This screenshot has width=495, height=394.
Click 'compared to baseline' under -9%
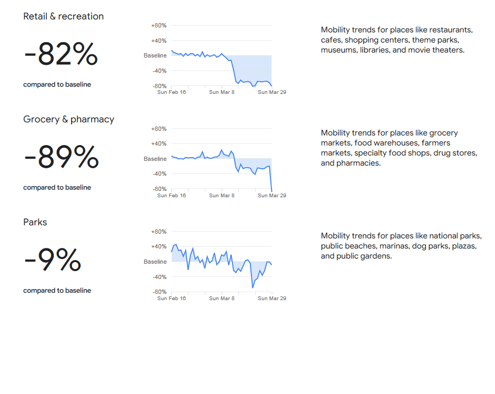pos(57,291)
